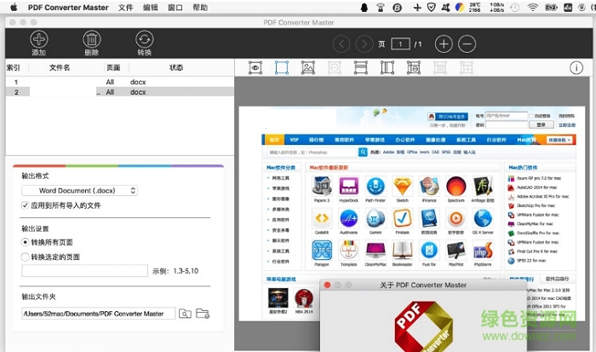Viewport: 596px width, 352px height.
Task: Open the Word Document (.docx) format dropdown
Action: click(x=79, y=190)
